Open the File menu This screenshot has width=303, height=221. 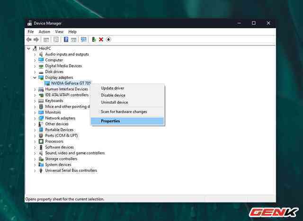point(30,32)
